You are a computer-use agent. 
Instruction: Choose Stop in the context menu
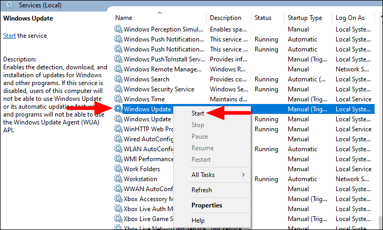pyautogui.click(x=198, y=125)
